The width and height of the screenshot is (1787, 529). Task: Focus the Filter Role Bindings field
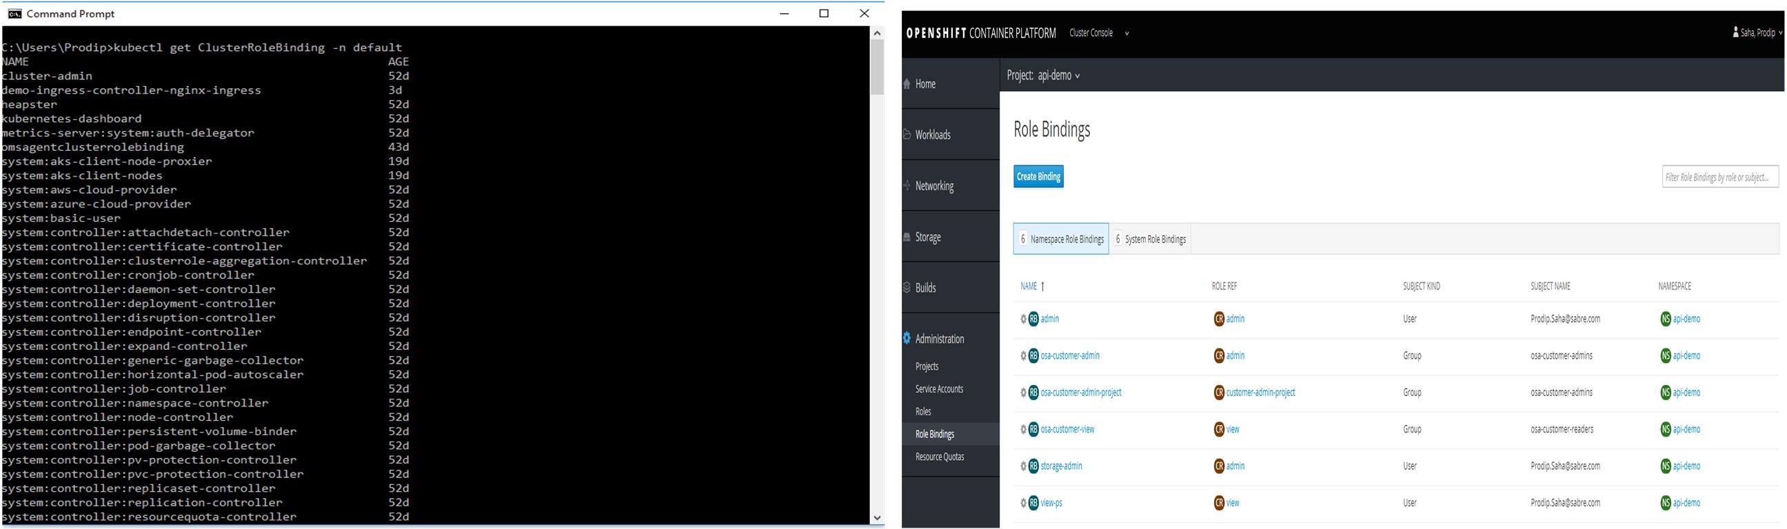[1719, 177]
